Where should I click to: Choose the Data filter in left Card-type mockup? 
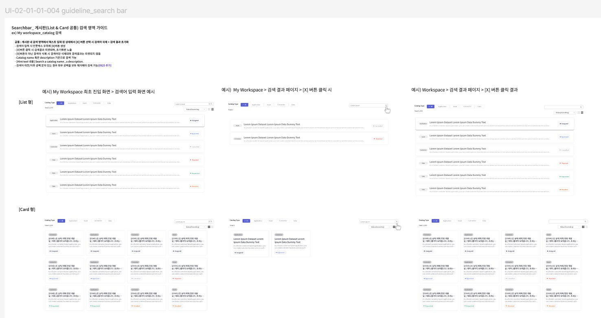(110, 221)
